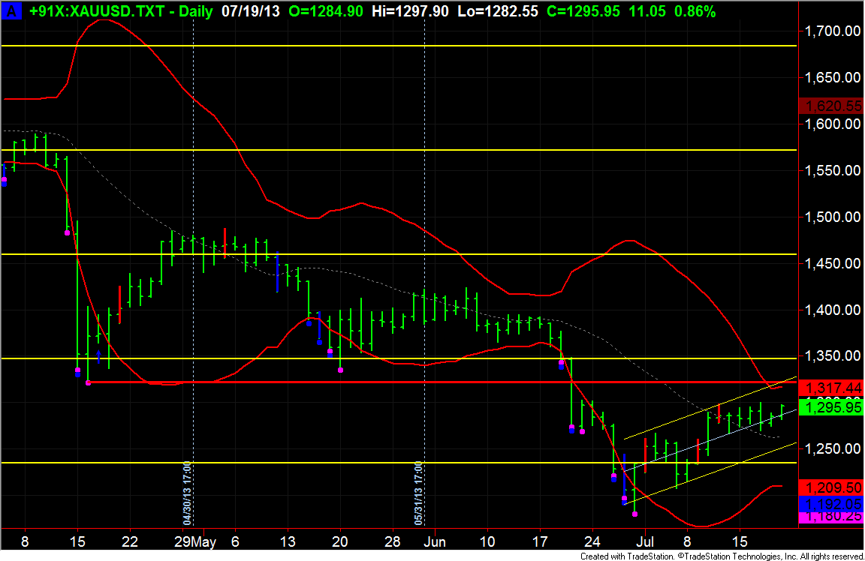Click the 1,317.44 red price label
Viewport: 865px width, 561px height.
(830, 388)
